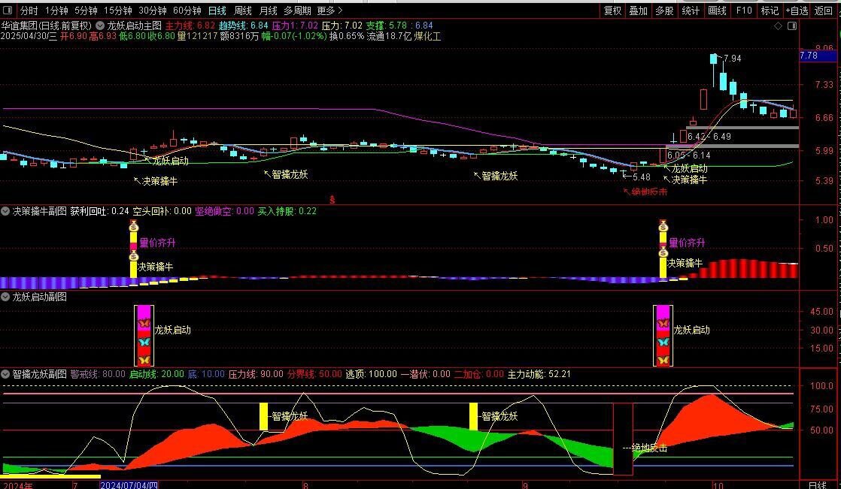The width and height of the screenshot is (841, 489).
Task: Click the 日线 label at bottom right
Action: (x=817, y=485)
